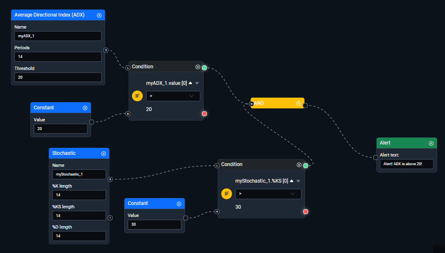Click the myADX_1.value [0] label

point(166,83)
